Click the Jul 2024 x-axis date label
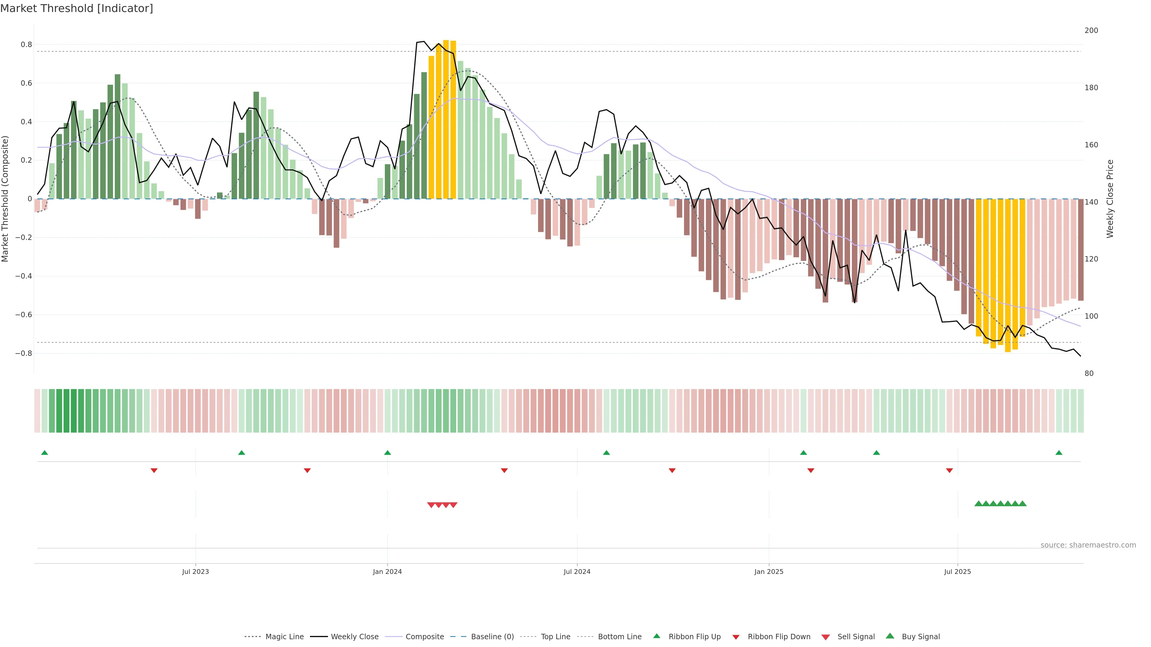The height and width of the screenshot is (647, 1151). (577, 572)
